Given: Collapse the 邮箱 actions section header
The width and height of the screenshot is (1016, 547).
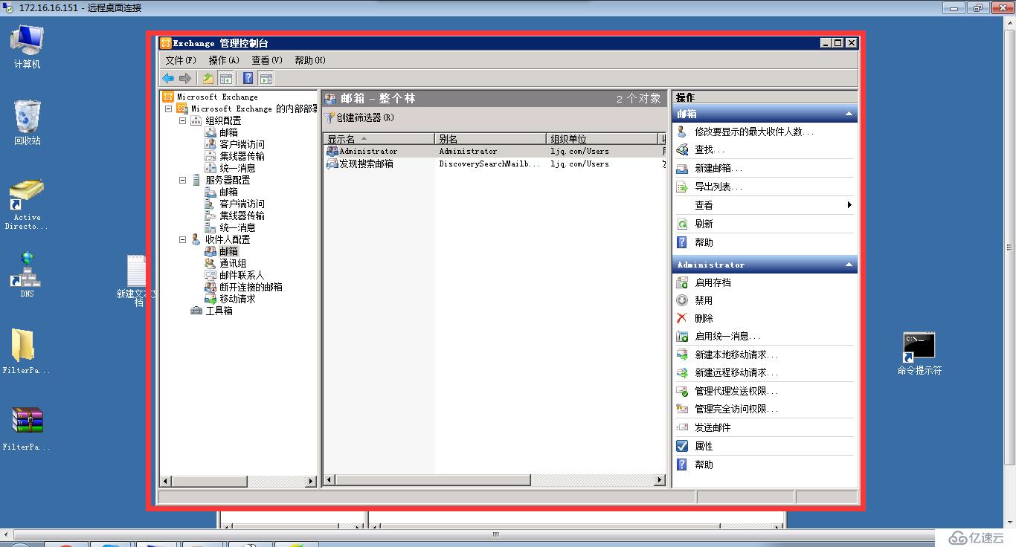Looking at the screenshot, I should click(849, 114).
